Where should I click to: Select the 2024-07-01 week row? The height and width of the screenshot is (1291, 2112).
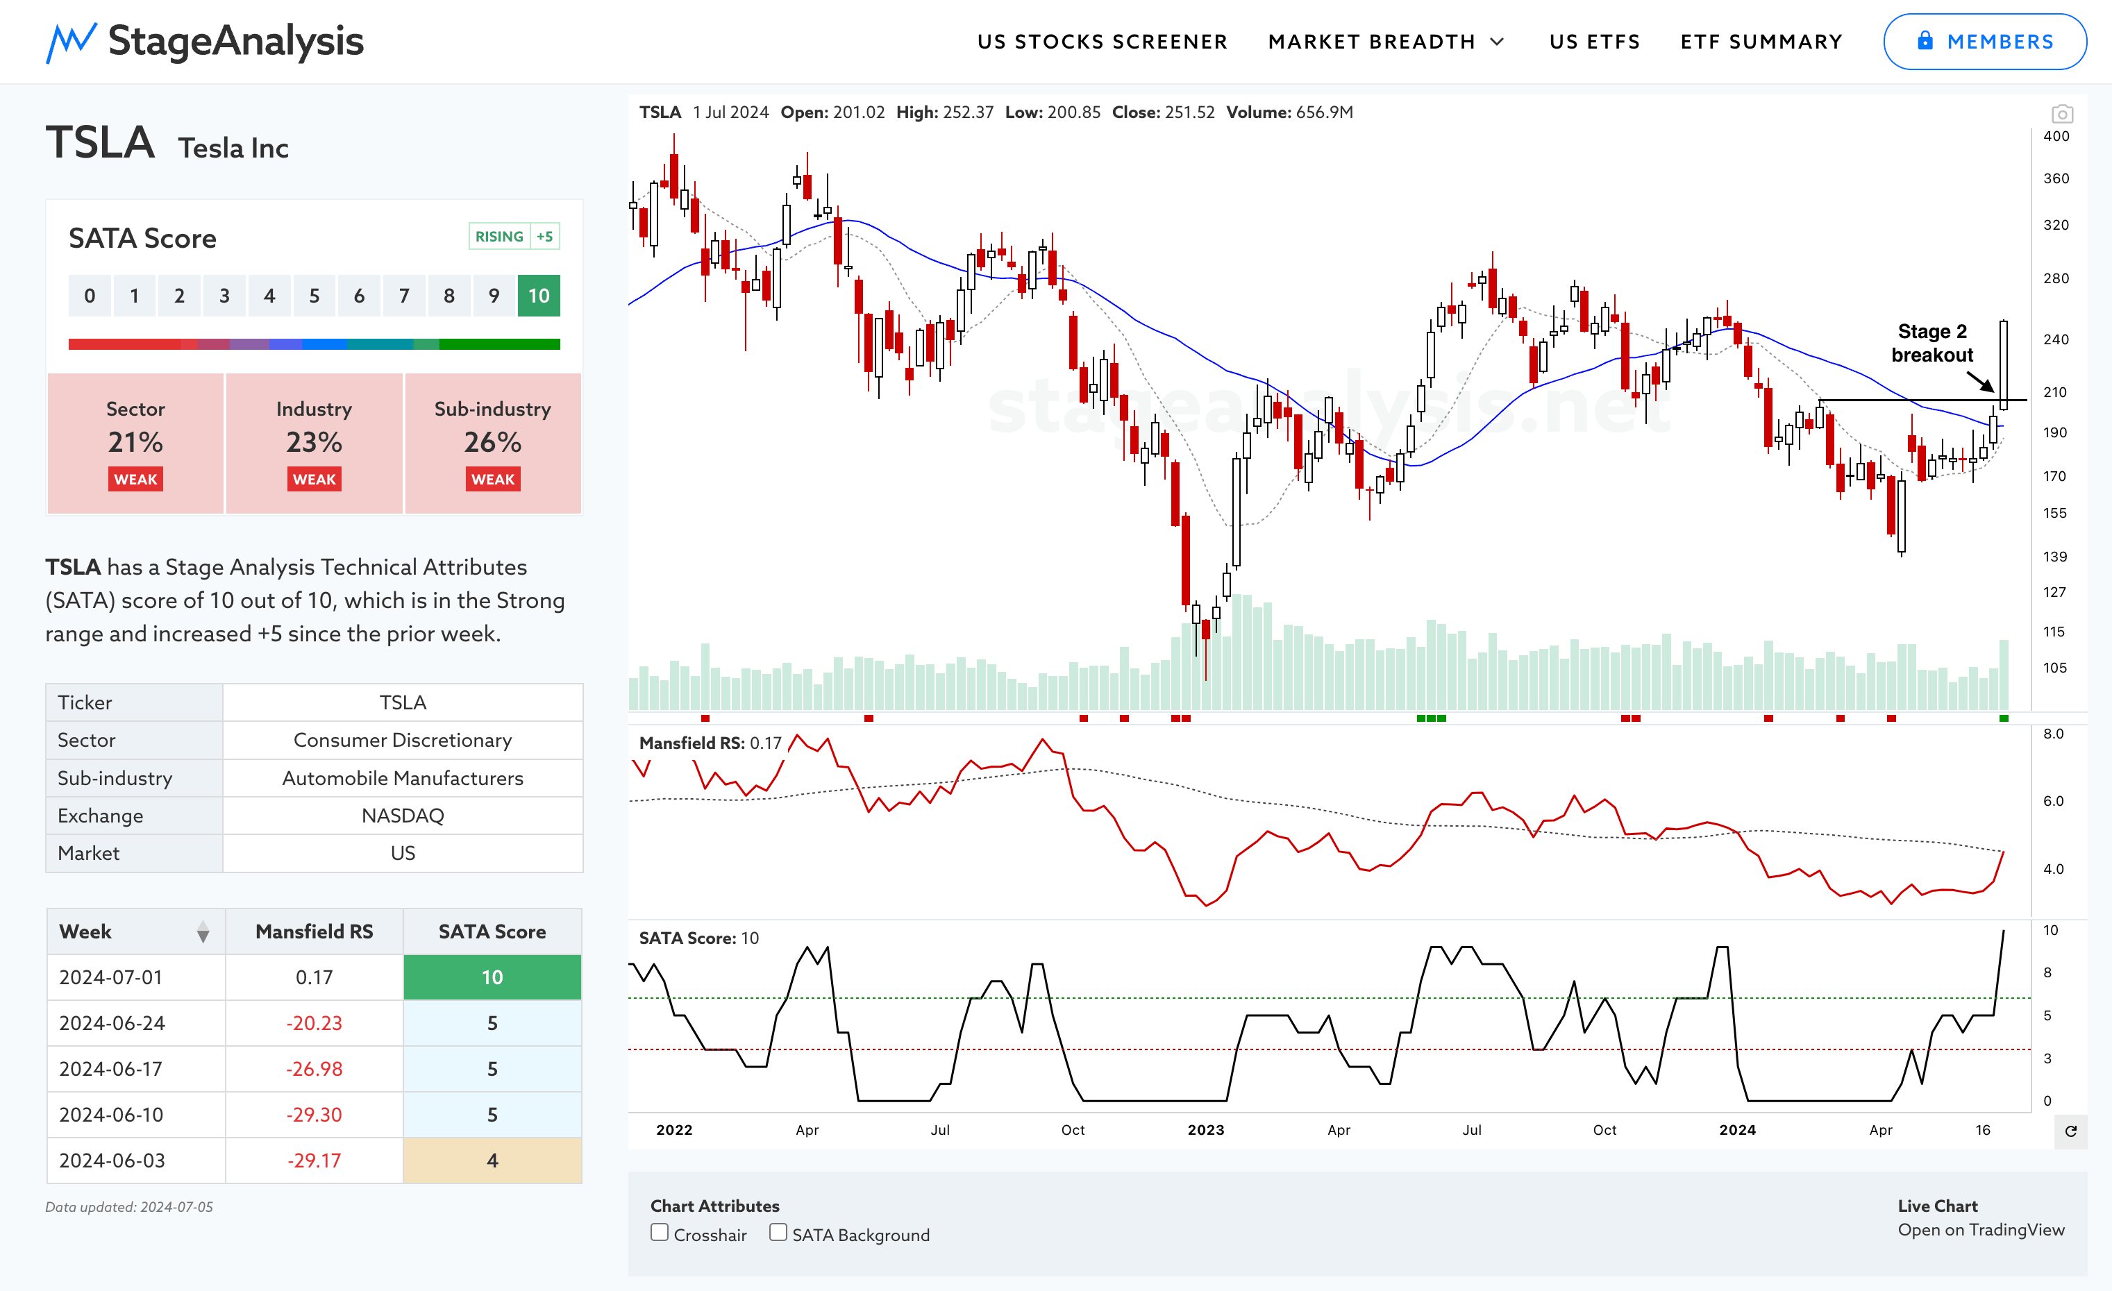pyautogui.click(x=314, y=977)
